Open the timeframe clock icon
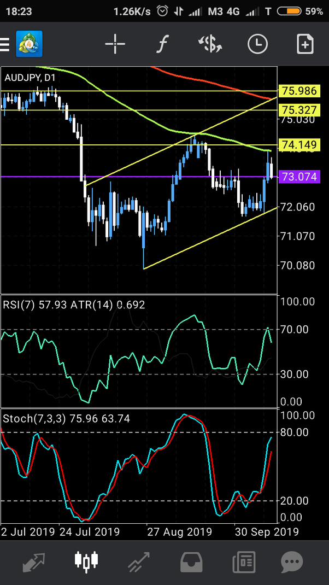The width and height of the screenshot is (329, 585). pos(257,44)
